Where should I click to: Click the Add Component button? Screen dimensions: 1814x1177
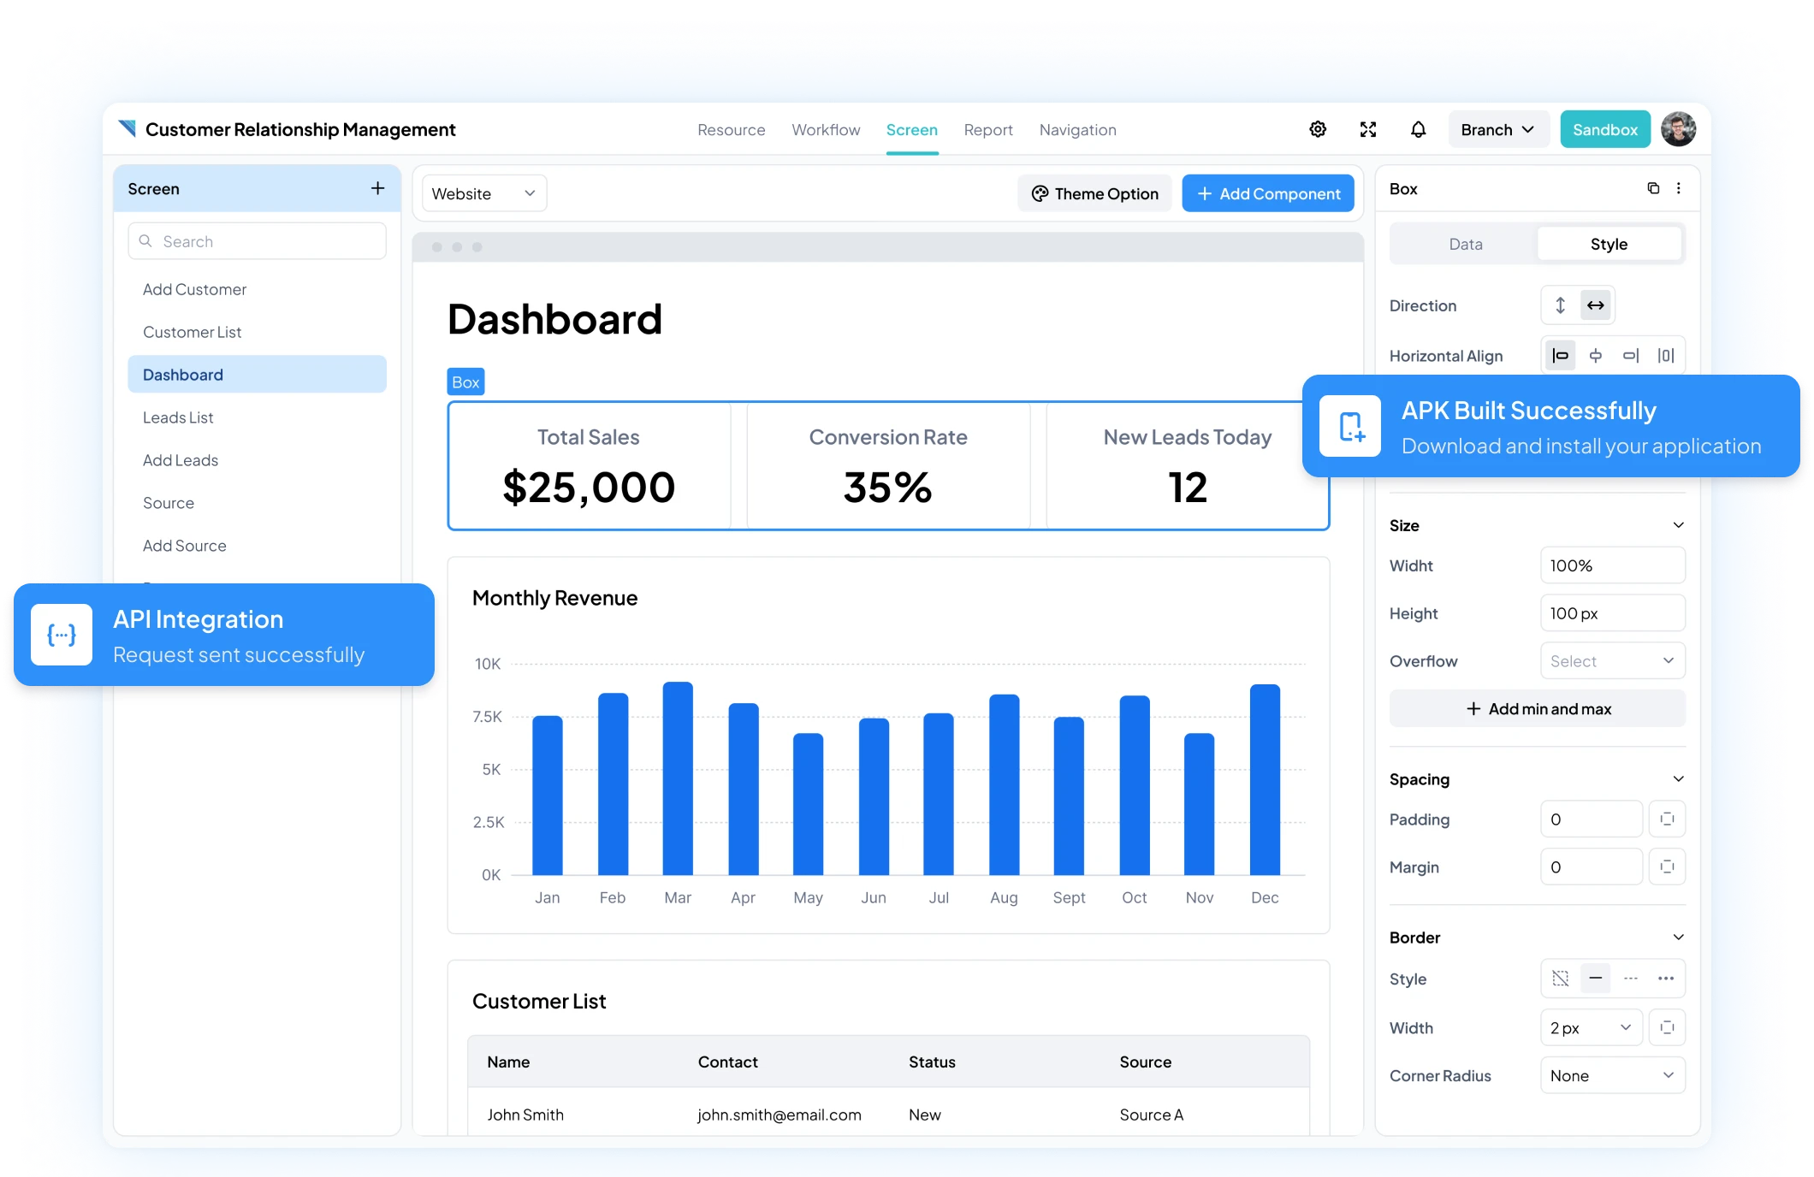click(1267, 194)
